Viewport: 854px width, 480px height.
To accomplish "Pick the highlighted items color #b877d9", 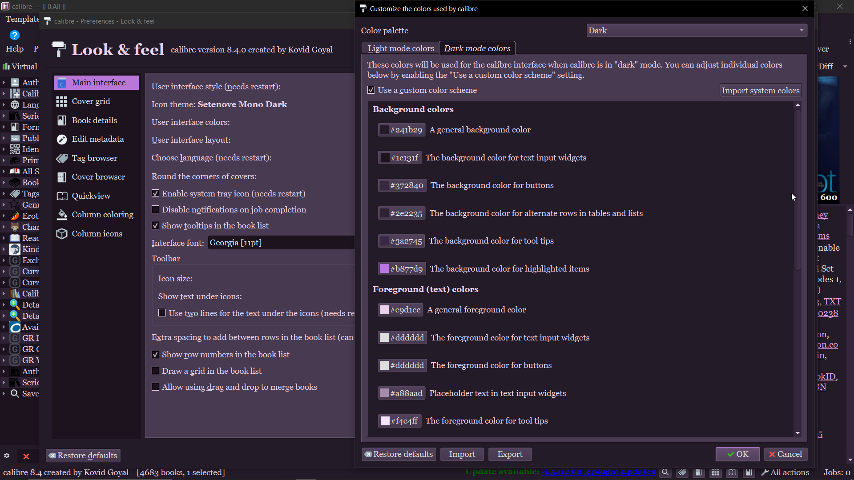I will click(402, 269).
